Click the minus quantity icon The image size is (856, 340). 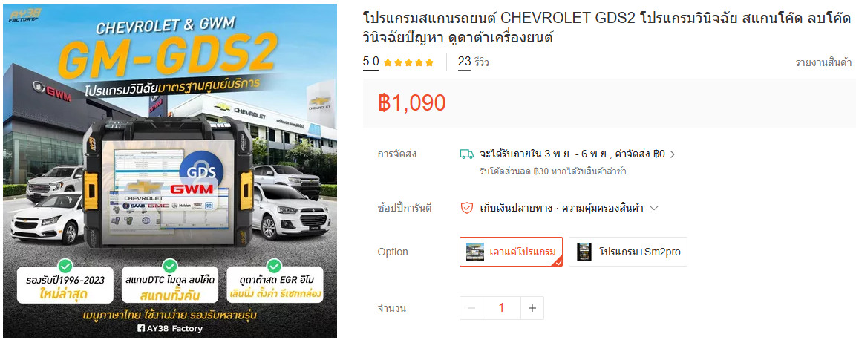[x=471, y=308]
